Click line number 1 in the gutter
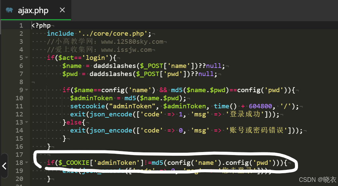 tap(21, 26)
